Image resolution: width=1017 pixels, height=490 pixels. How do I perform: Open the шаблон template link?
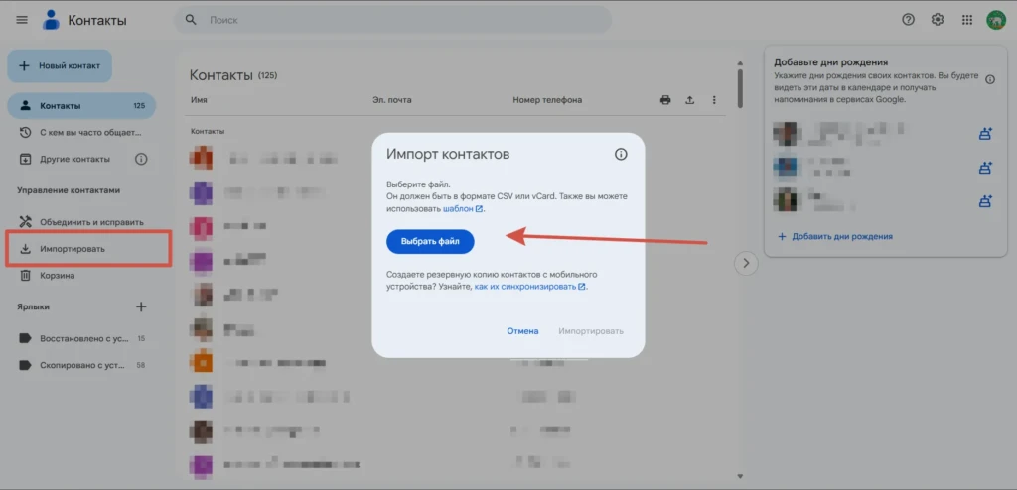click(463, 209)
